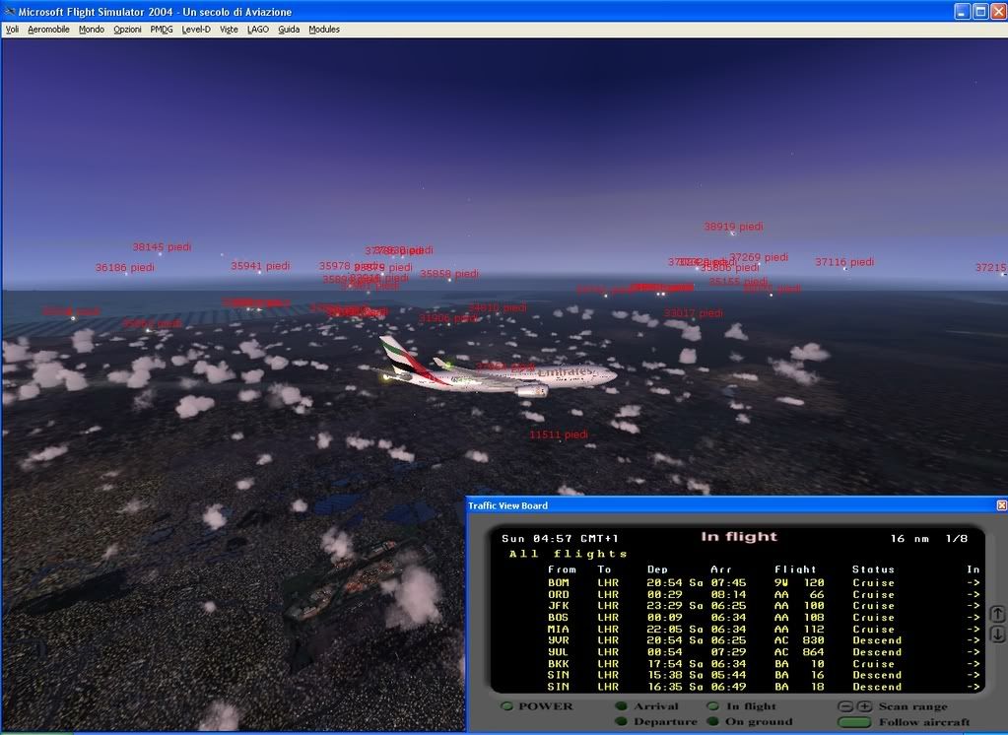This screenshot has height=735, width=1008.
Task: Open the Aeromobile menu
Action: [x=48, y=29]
